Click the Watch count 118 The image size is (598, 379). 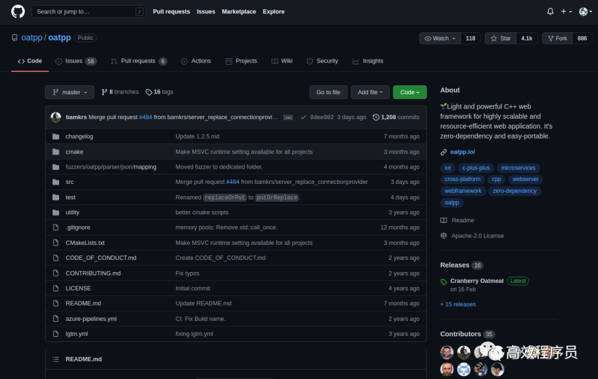(x=471, y=38)
